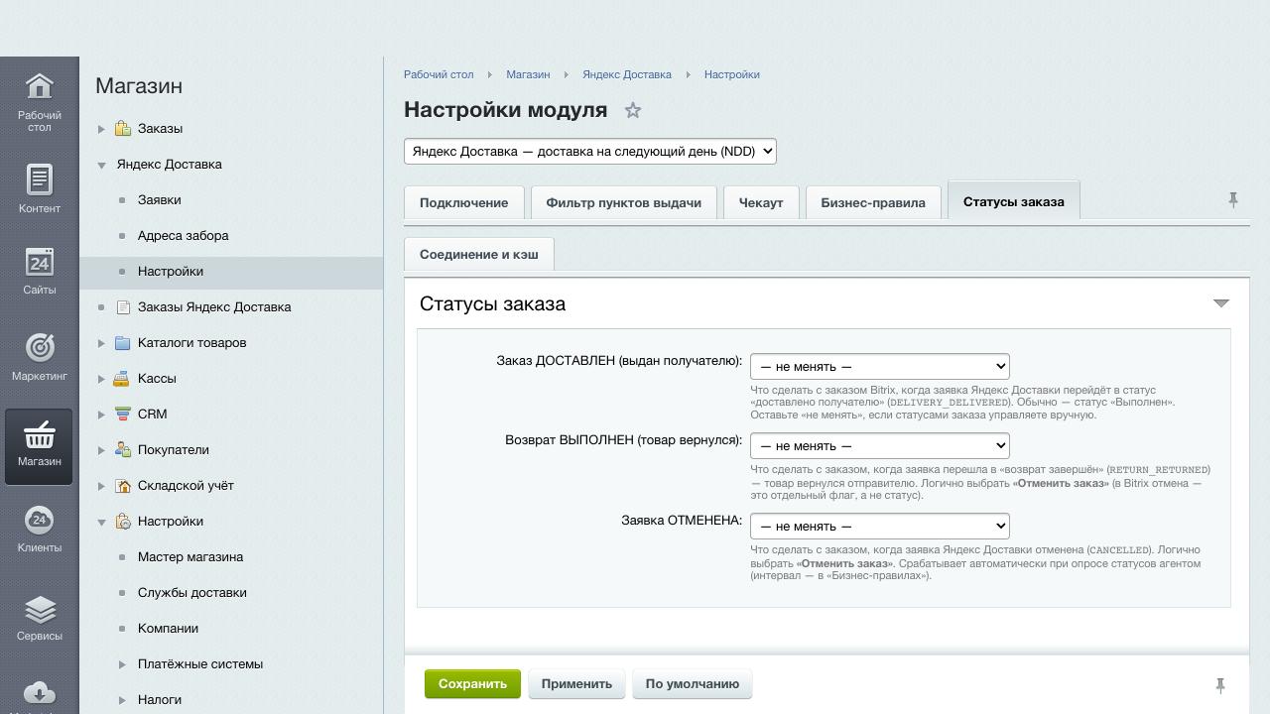Pin the button bar with bottom pin icon
Image resolution: width=1270 pixels, height=714 pixels.
tap(1220, 685)
